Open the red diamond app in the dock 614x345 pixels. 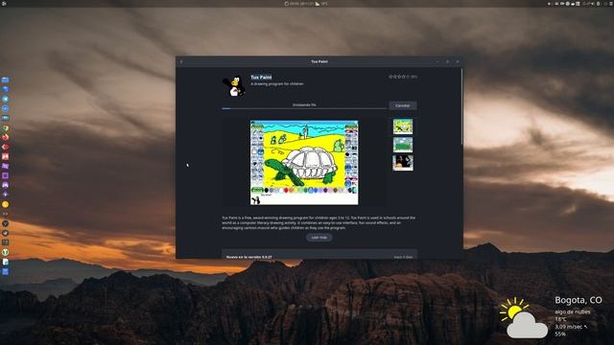[5, 147]
